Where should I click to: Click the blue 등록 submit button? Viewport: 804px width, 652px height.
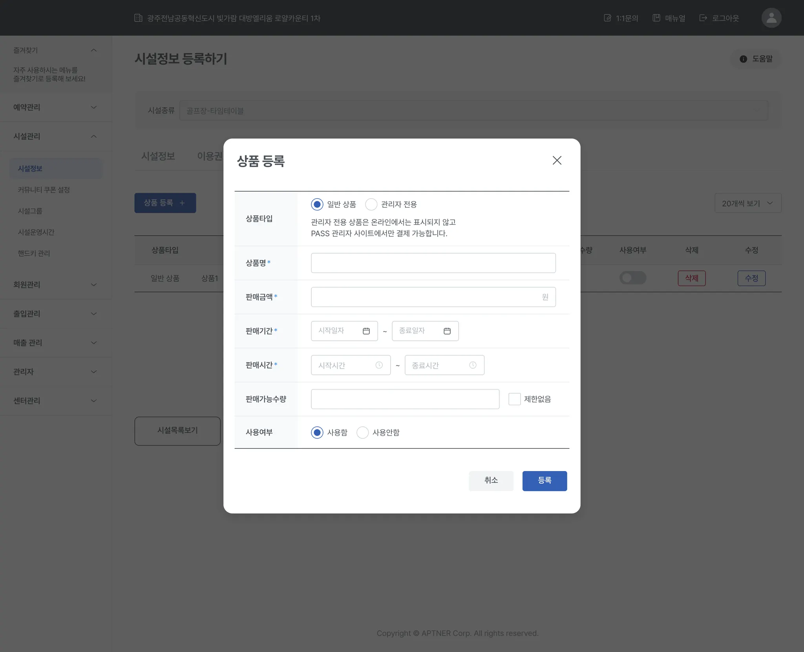[x=544, y=480]
